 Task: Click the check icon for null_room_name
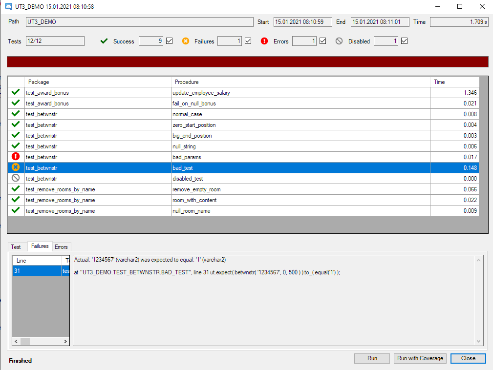[x=16, y=210]
